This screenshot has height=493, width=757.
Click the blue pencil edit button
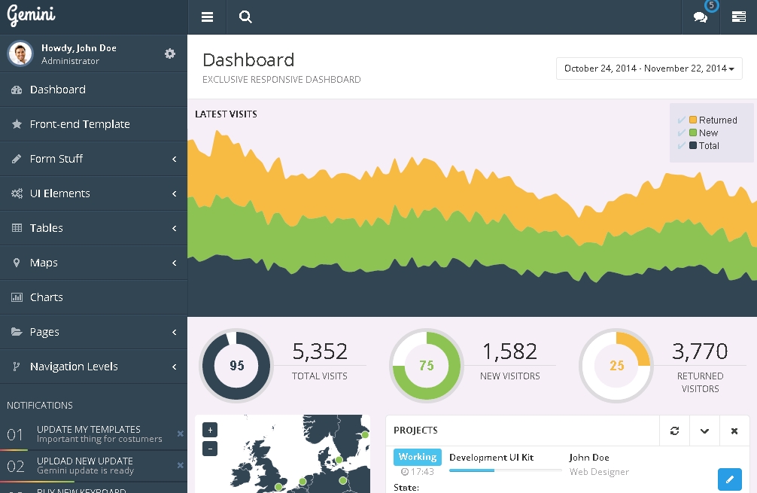pos(729,479)
